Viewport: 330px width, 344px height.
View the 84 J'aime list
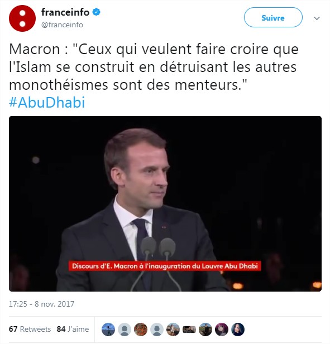tap(73, 329)
